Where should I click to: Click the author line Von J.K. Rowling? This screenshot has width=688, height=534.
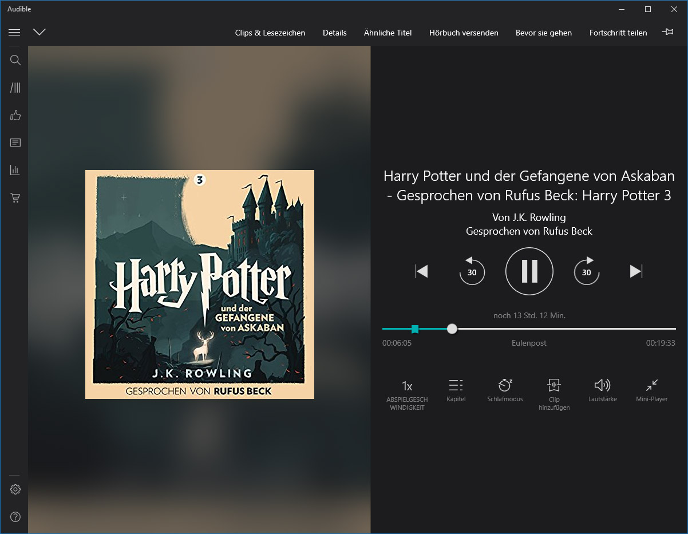coord(529,217)
